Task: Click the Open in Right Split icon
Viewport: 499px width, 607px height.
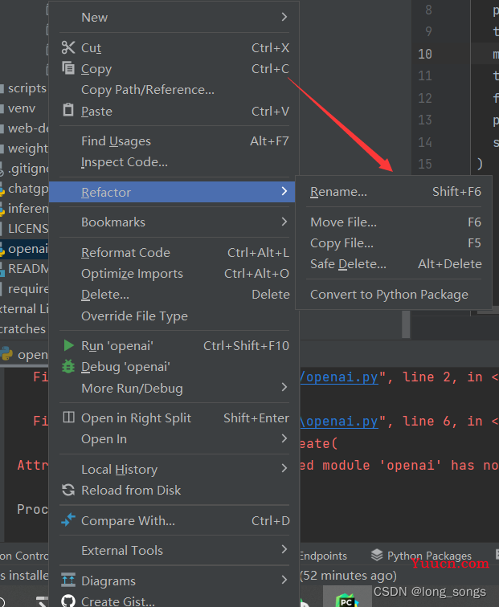Action: pyautogui.click(x=68, y=418)
